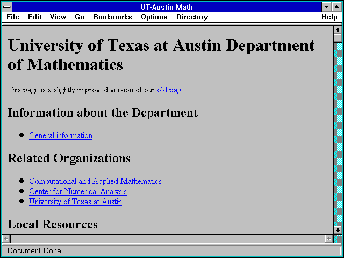Maximize the UT-Austin Math window
The width and height of the screenshot is (344, 258).
tap(337, 7)
